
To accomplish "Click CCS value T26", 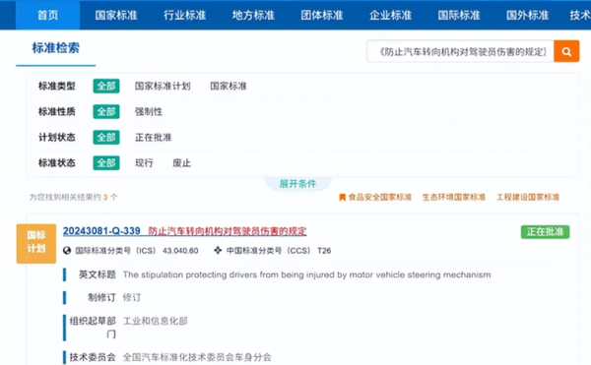I will (x=324, y=251).
